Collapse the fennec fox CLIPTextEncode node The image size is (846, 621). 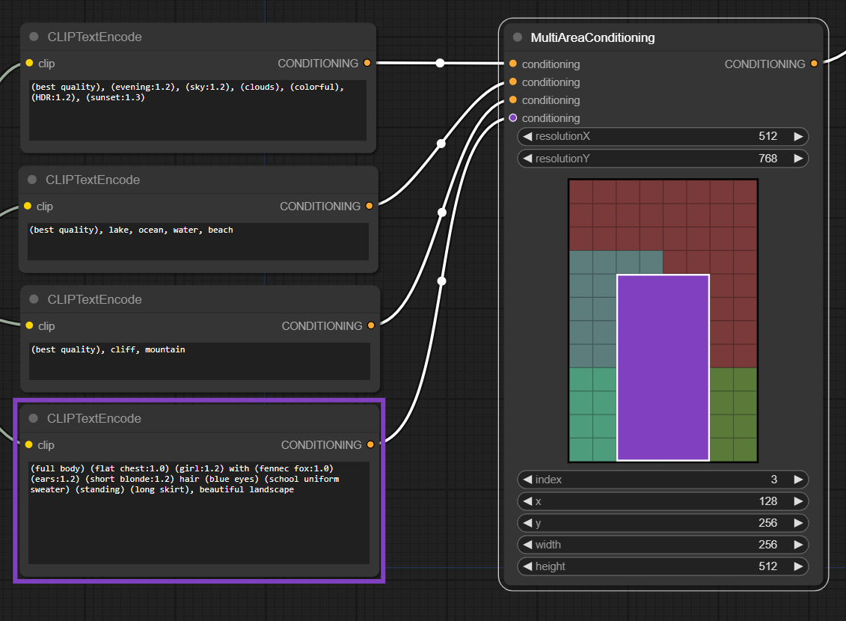[32, 419]
